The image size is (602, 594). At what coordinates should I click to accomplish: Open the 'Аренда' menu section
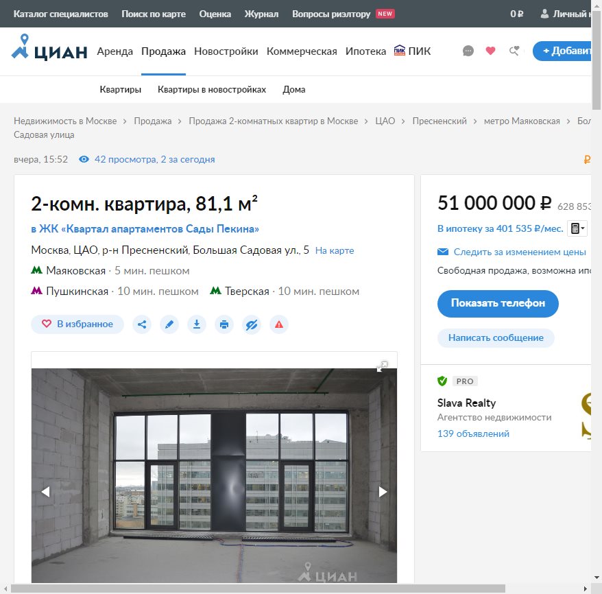[x=115, y=51]
